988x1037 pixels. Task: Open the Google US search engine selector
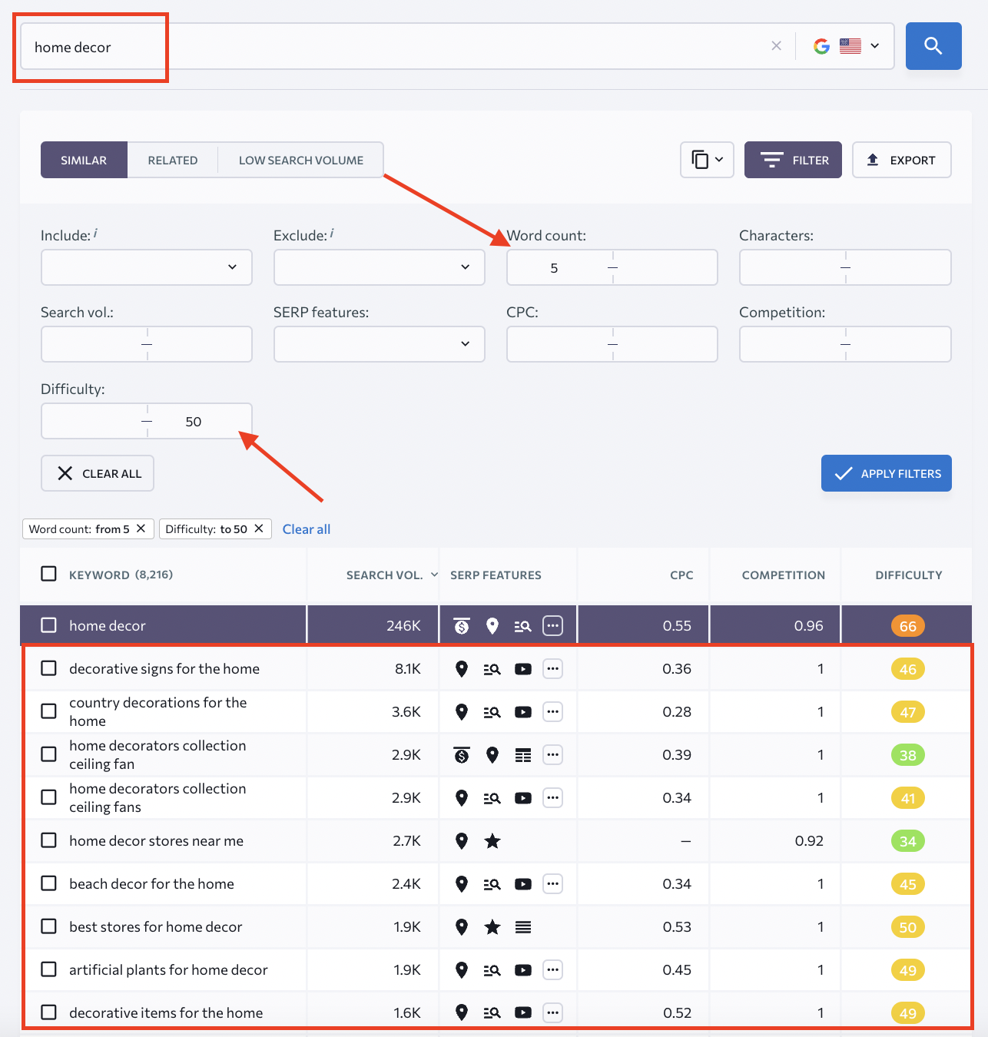(x=846, y=46)
